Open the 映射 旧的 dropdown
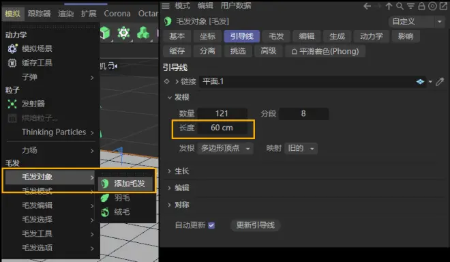Screen dimensions: 450x262 click(301, 148)
